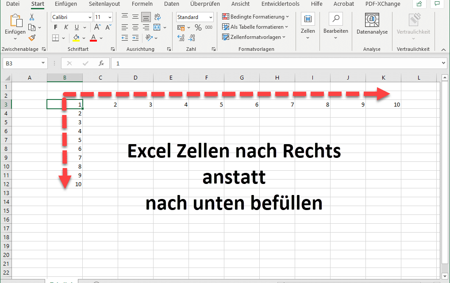Align text to middle vertically
The image size is (450, 283).
(x=135, y=17)
